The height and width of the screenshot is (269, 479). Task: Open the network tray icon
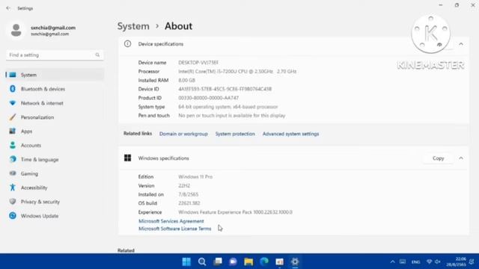click(x=429, y=262)
